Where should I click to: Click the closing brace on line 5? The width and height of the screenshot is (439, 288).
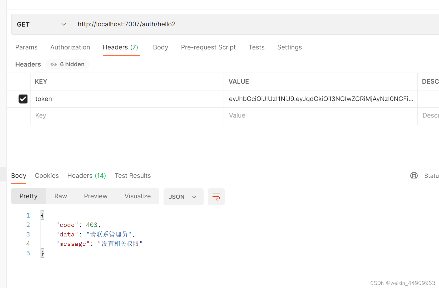click(x=42, y=253)
